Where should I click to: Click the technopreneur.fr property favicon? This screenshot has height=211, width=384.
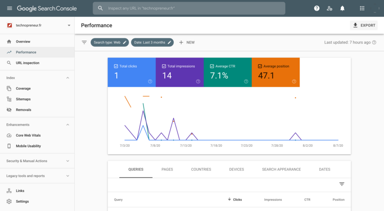pos(10,25)
